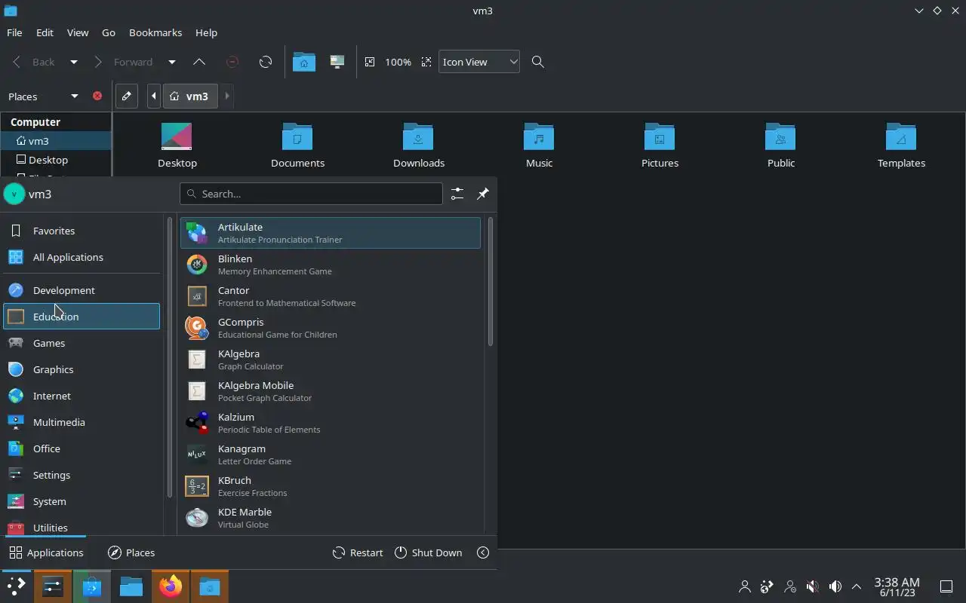
Task: Open the Desktop folder in file manager
Action: (x=177, y=145)
